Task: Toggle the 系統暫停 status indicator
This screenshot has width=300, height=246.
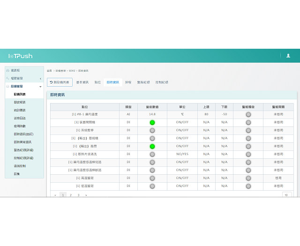Action: click(x=152, y=130)
